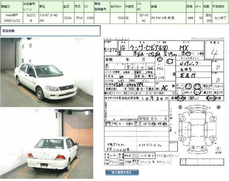Click the 訂正内容 box
Image resolution: width=229 pixels, height=181 pixels.
tap(50, 31)
